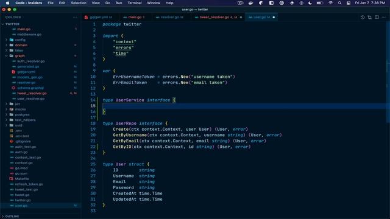
Task: Open the Apple menu
Action: tap(7, 3)
